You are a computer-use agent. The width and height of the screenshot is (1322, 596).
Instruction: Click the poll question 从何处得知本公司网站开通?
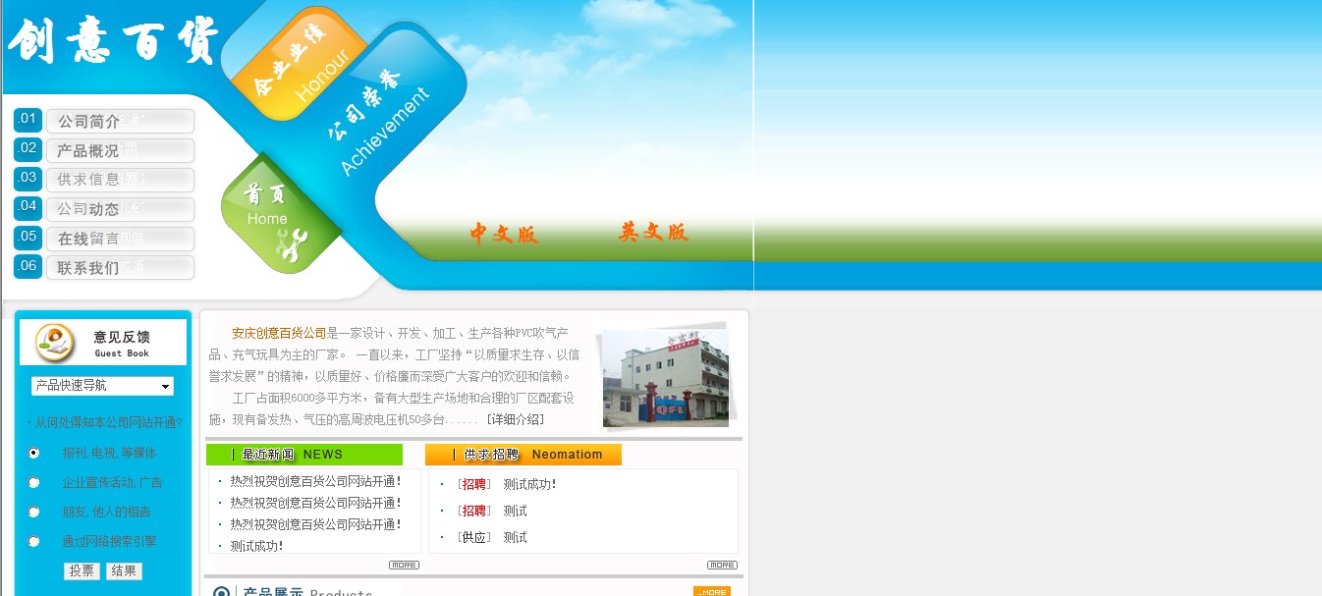click(x=108, y=422)
